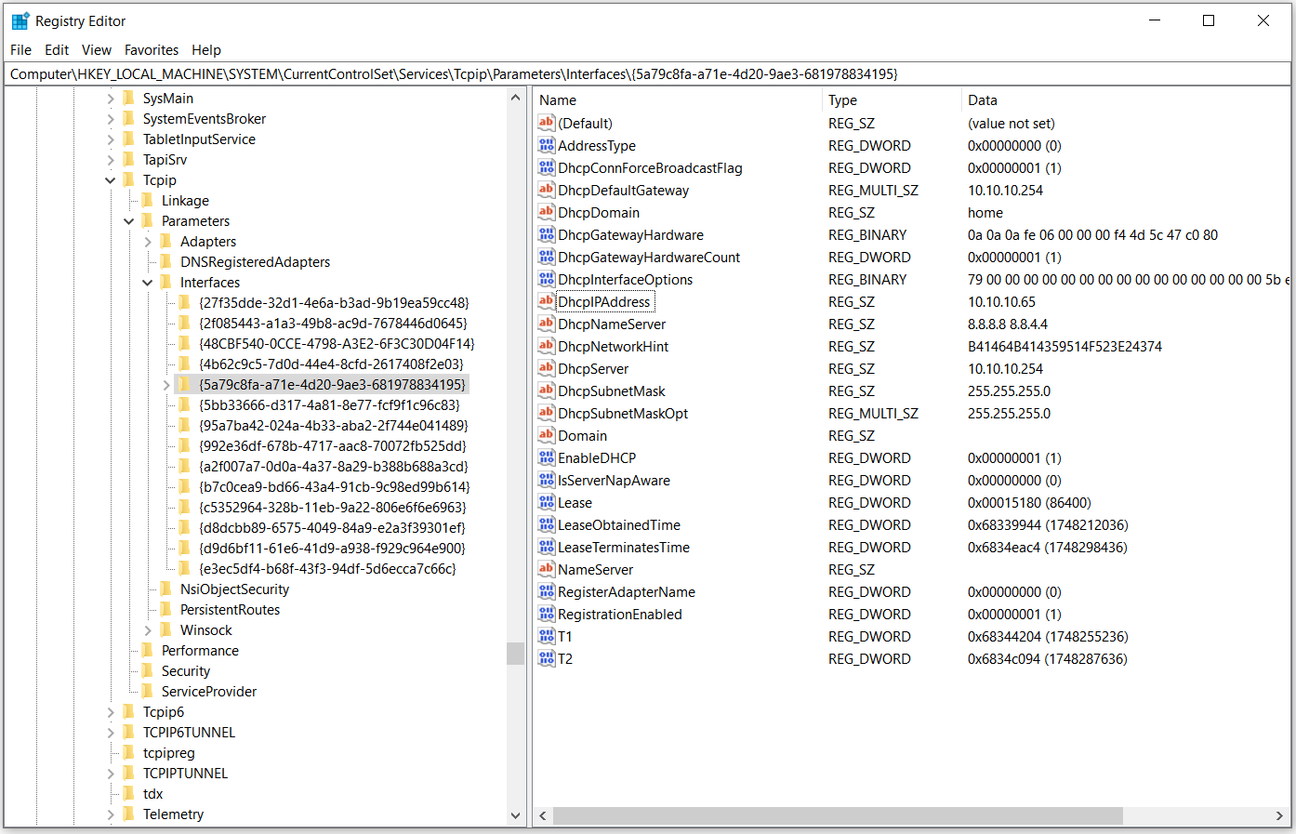Select the DhcpDefaultGateway value
This screenshot has width=1296, height=834.
(624, 190)
